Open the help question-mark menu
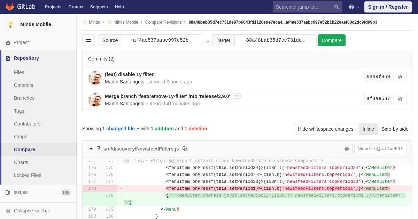This screenshot has height=219, width=418. (x=354, y=7)
